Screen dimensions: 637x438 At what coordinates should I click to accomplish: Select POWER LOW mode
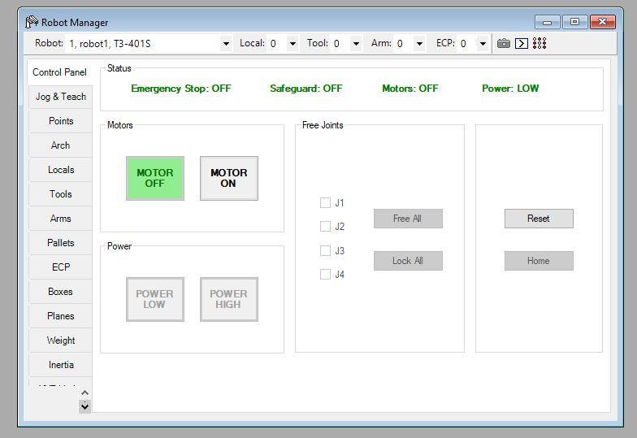tap(154, 299)
